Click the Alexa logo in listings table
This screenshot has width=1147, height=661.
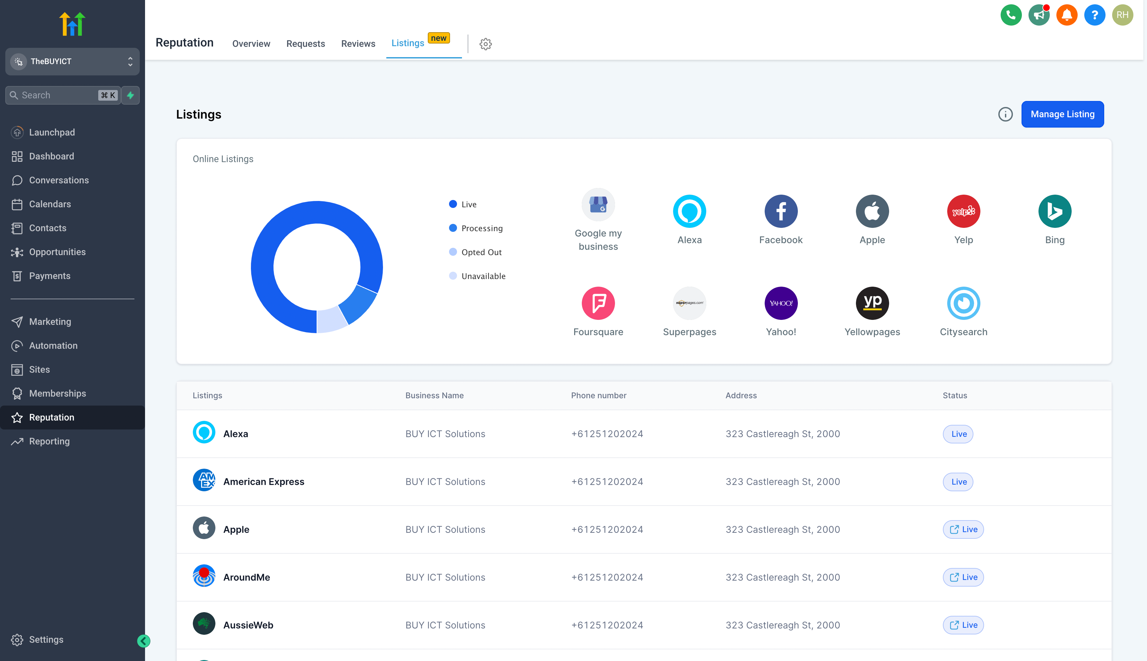tap(204, 432)
